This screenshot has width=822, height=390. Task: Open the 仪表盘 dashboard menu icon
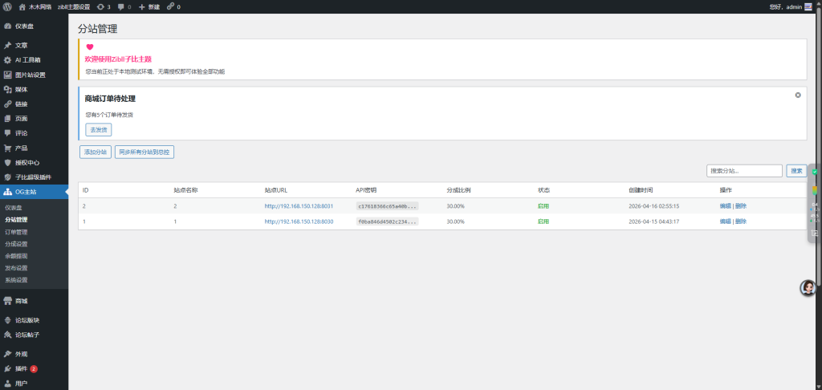7,26
